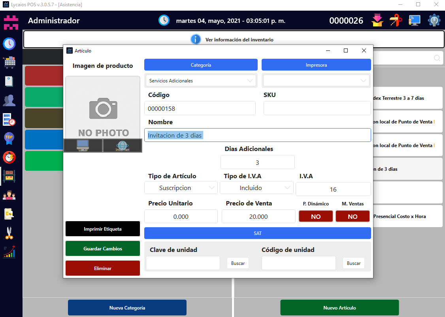Viewport: 445px width, 317px height.
Task: Open the wrench settings gear icon
Action: [x=434, y=21]
